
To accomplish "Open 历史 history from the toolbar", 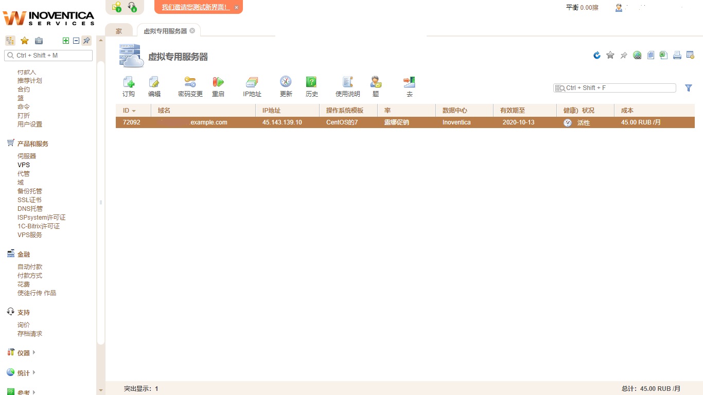I will click(311, 82).
